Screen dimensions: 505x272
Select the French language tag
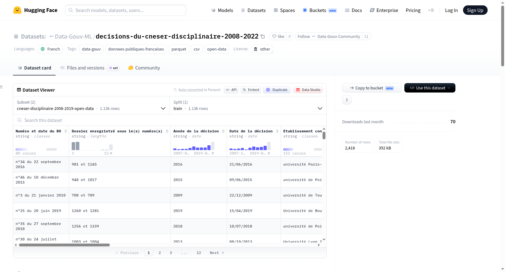[50, 49]
